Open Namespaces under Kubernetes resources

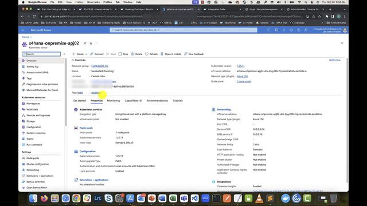click(33, 104)
